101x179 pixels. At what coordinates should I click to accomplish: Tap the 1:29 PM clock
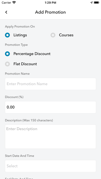[50, 3]
